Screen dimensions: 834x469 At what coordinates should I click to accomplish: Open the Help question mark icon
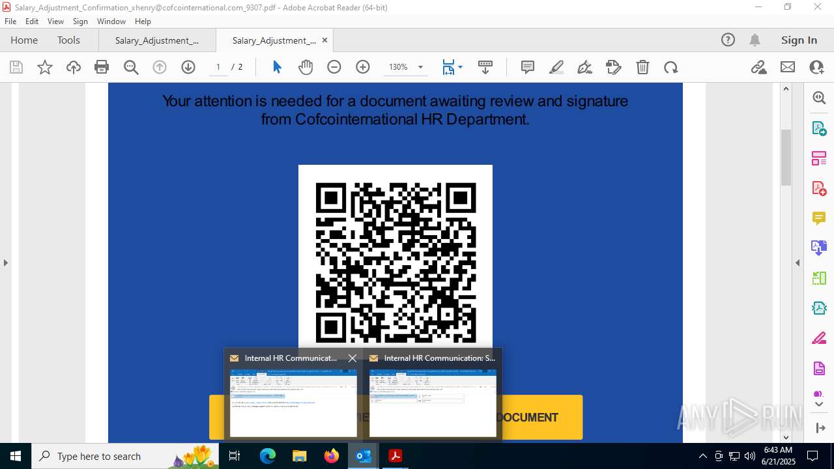pos(728,40)
